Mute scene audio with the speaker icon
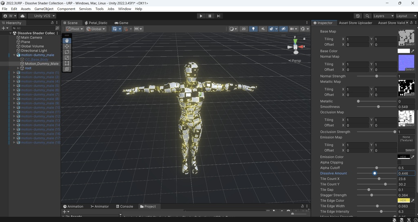This screenshot has height=222, width=418. tap(263, 29)
